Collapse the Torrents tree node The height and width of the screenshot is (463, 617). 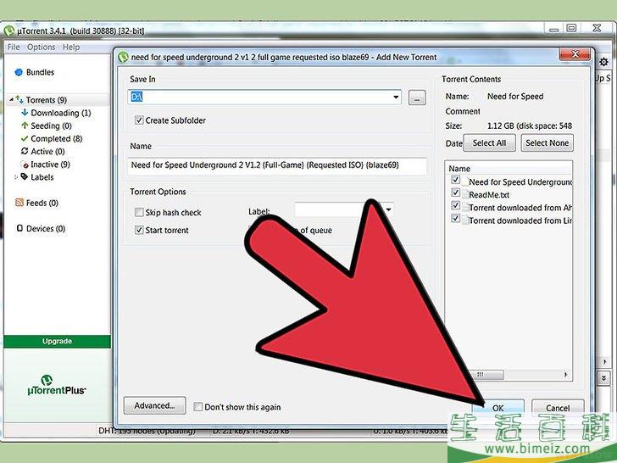[11, 99]
